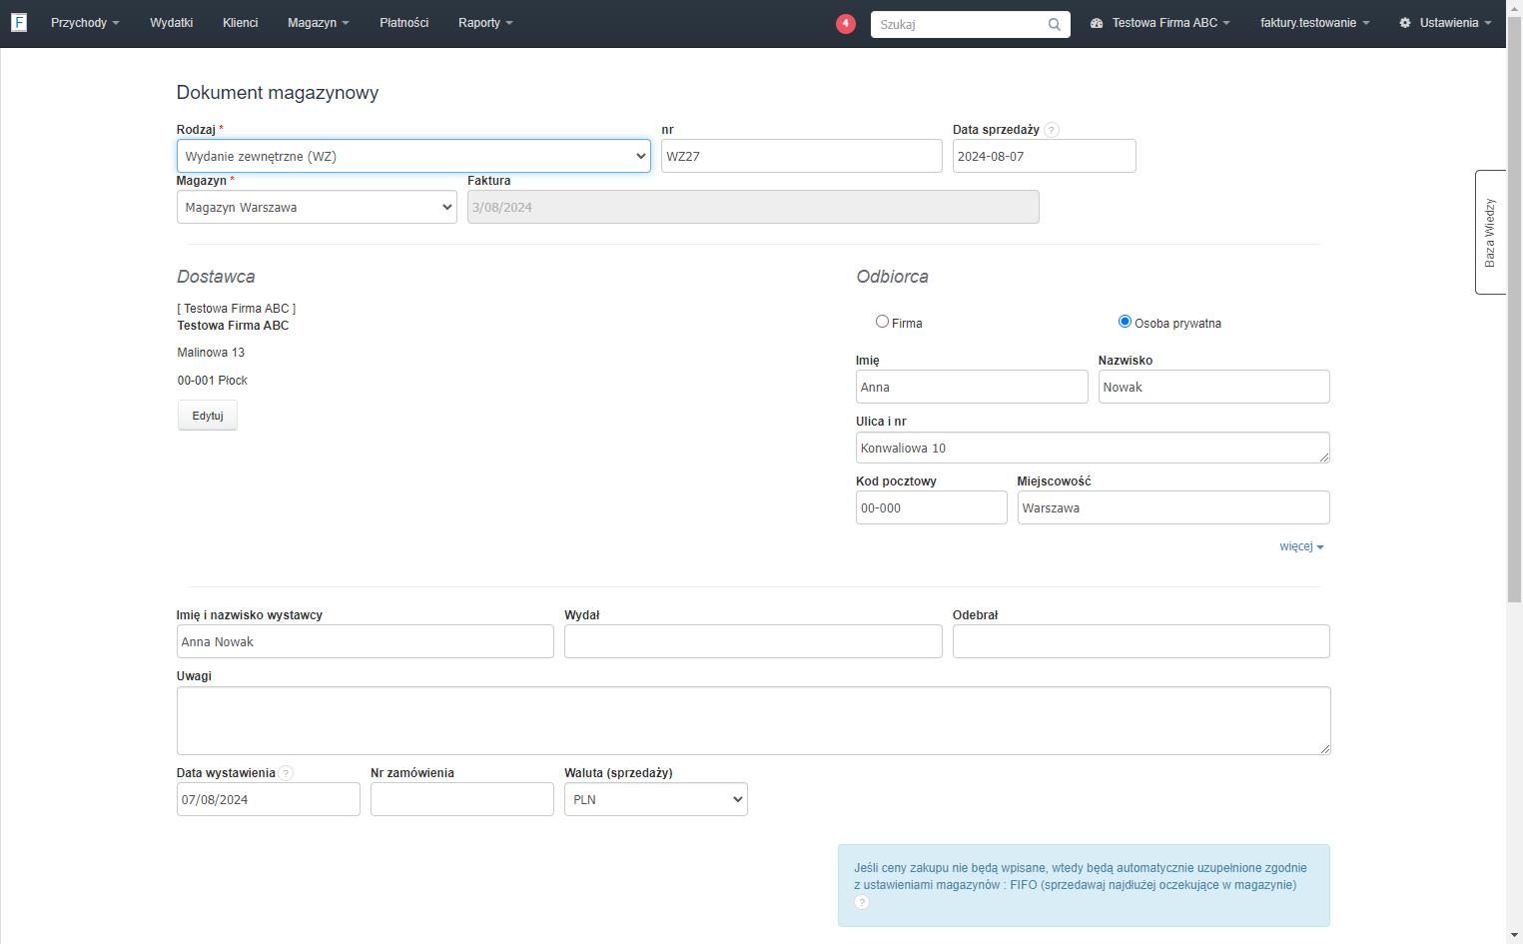Click the F logo home icon
This screenshot has width=1523, height=944.
pyautogui.click(x=19, y=22)
